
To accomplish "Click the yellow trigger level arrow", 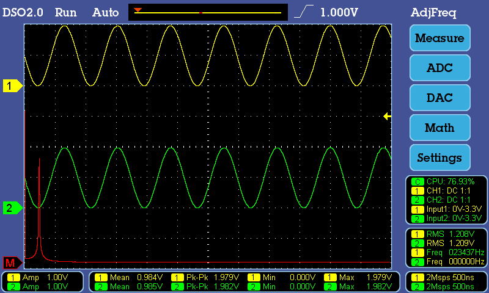I will (x=387, y=116).
